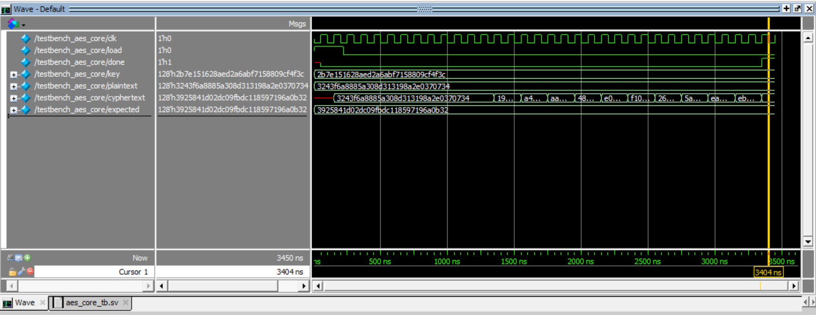Select the /testbench_aes_core/done signal

coord(79,62)
